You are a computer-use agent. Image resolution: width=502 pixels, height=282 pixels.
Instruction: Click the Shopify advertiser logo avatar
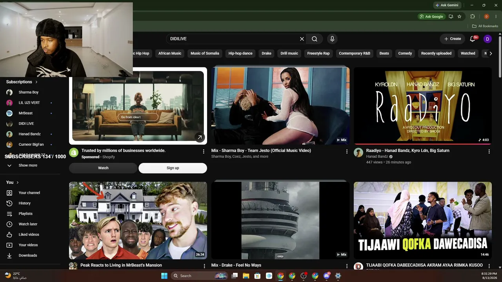74,153
